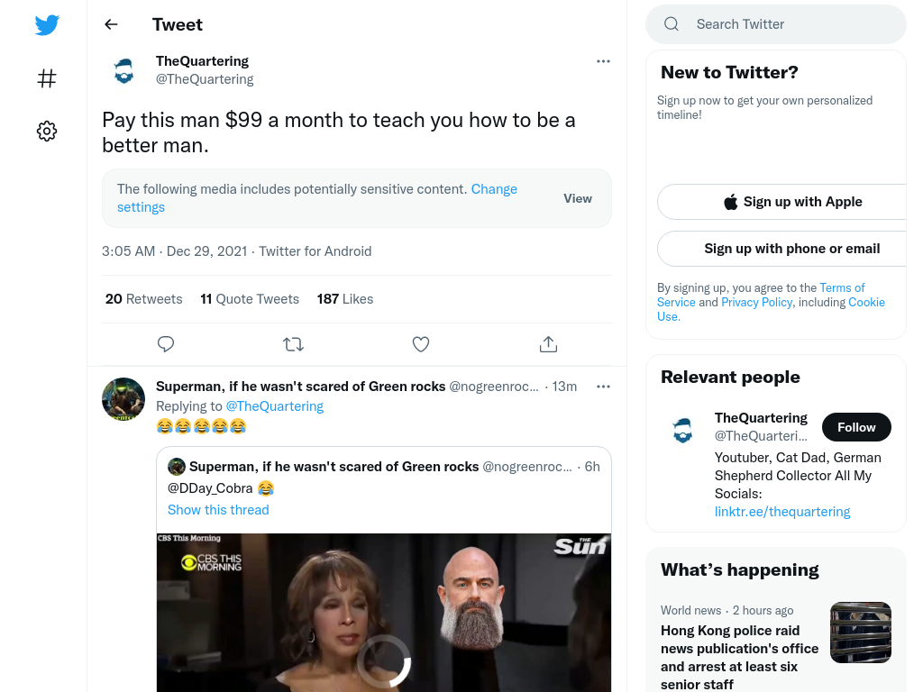
Task: Open the linktr.ee/thequartering link
Action: 782,512
